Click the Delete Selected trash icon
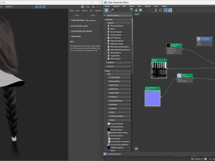 [126, 10]
